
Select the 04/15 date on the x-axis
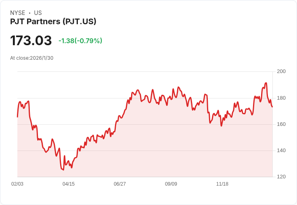(x=69, y=184)
